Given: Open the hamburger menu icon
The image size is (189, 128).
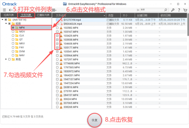Looking at the screenshot, I should [4, 10].
